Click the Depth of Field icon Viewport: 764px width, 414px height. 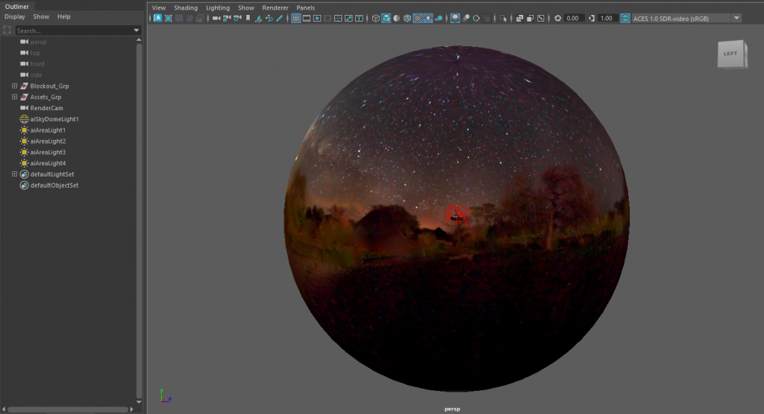pos(486,18)
